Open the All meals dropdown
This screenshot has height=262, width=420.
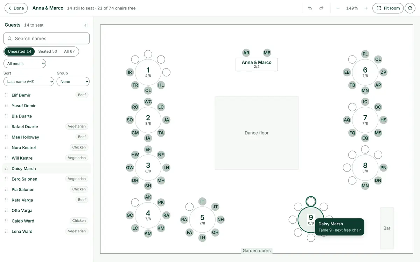pyautogui.click(x=25, y=64)
